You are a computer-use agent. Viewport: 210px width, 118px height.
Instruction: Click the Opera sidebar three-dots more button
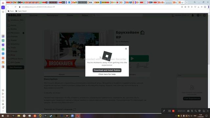3,111
